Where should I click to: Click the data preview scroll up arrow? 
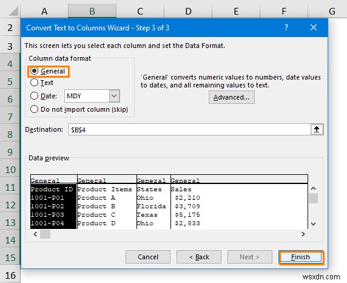313,189
